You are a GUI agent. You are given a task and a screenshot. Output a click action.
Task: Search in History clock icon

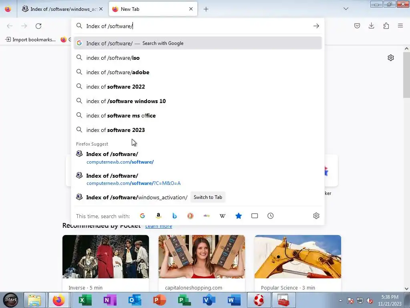270,216
